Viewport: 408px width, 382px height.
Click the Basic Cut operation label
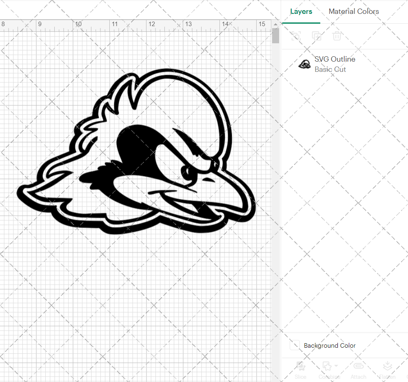point(330,69)
